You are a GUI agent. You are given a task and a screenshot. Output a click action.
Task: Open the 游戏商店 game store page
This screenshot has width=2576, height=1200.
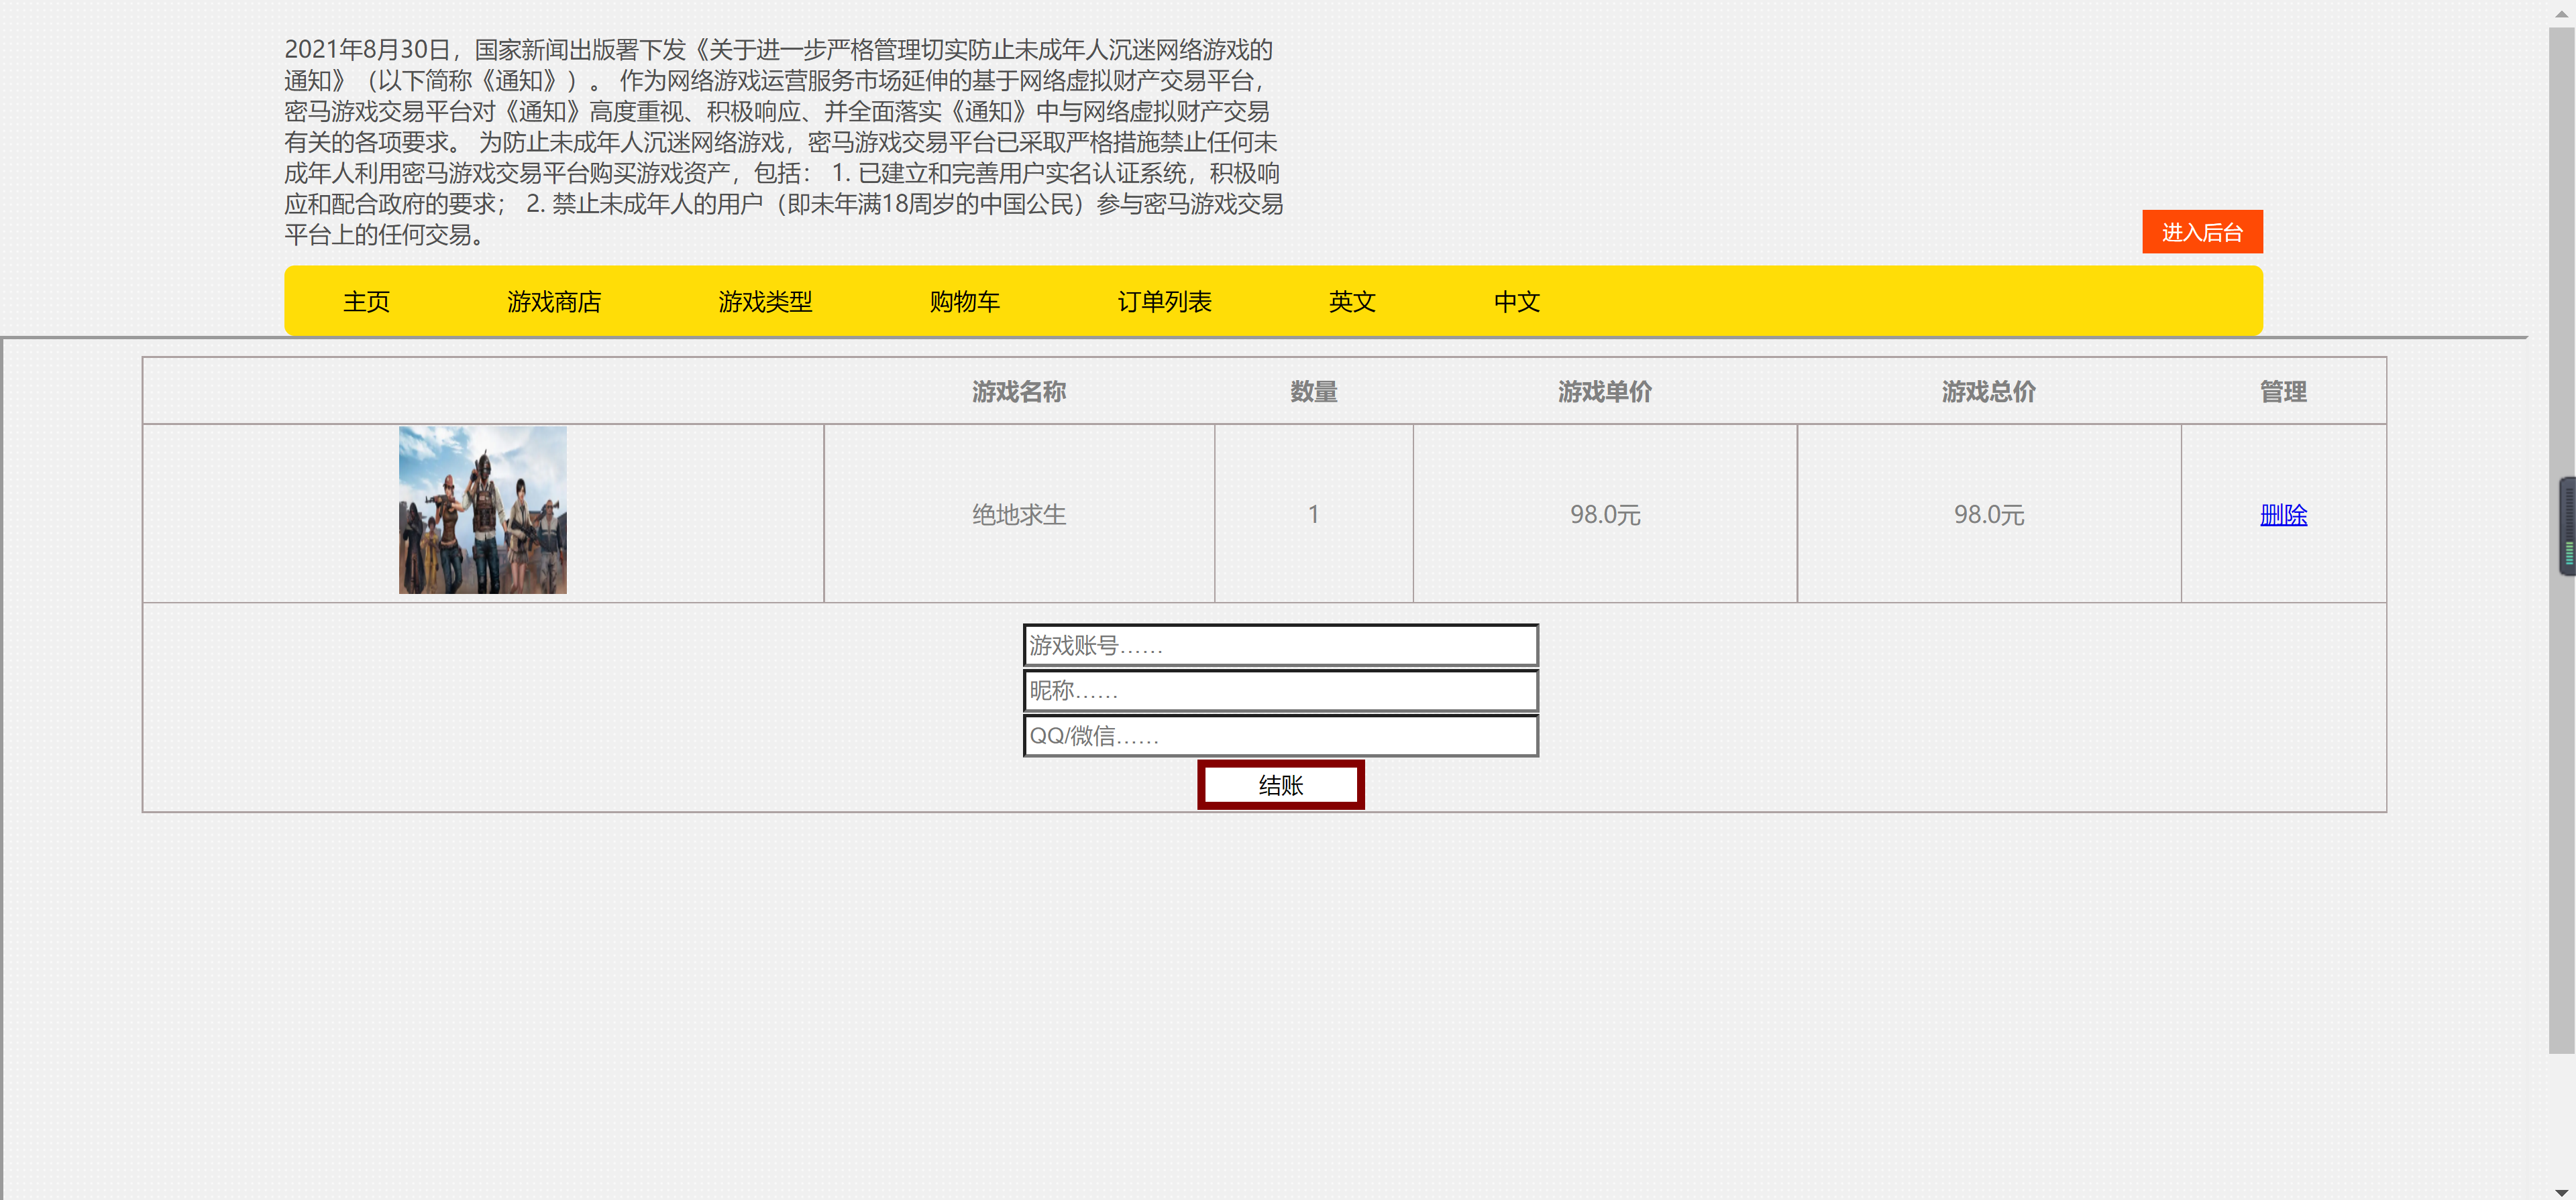pyautogui.click(x=554, y=301)
